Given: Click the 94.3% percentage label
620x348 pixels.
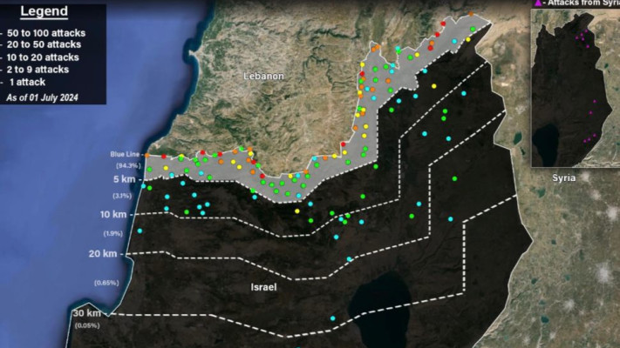Looking at the screenshot, I should (127, 164).
